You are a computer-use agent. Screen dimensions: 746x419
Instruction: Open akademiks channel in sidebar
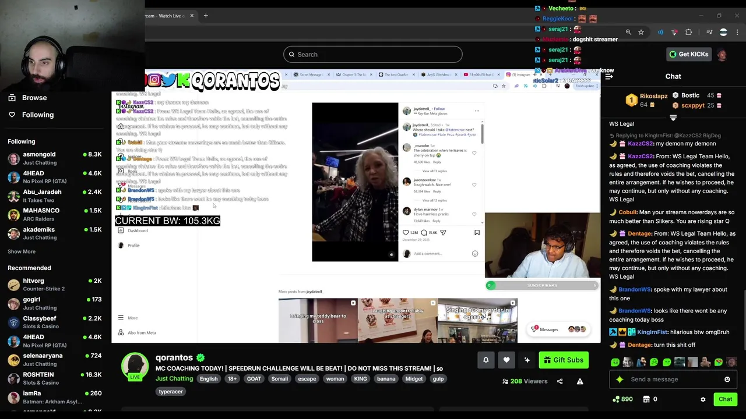(54, 233)
